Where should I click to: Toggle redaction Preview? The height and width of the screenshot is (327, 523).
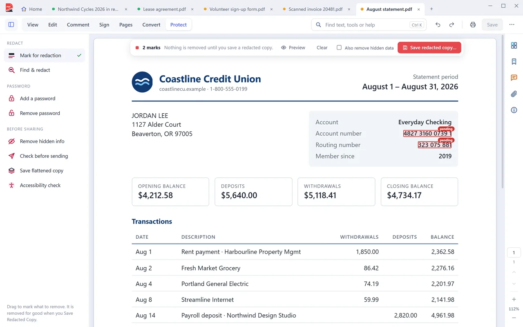[293, 47]
